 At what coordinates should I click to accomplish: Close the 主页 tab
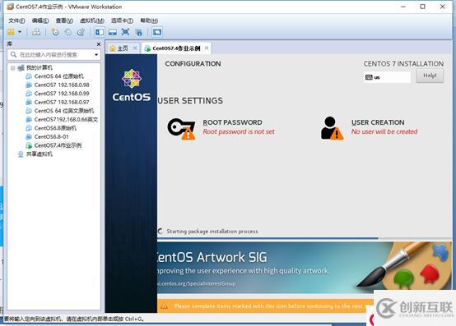point(135,48)
